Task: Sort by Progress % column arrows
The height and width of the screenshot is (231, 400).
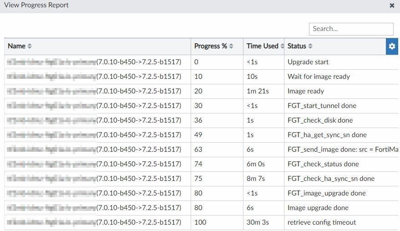Action: coord(231,46)
